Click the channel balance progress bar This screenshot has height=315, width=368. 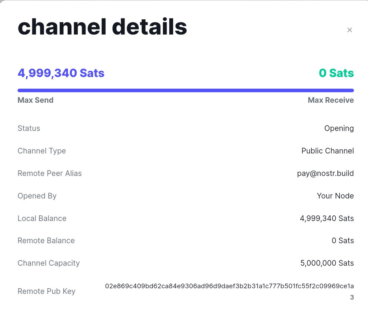186,90
